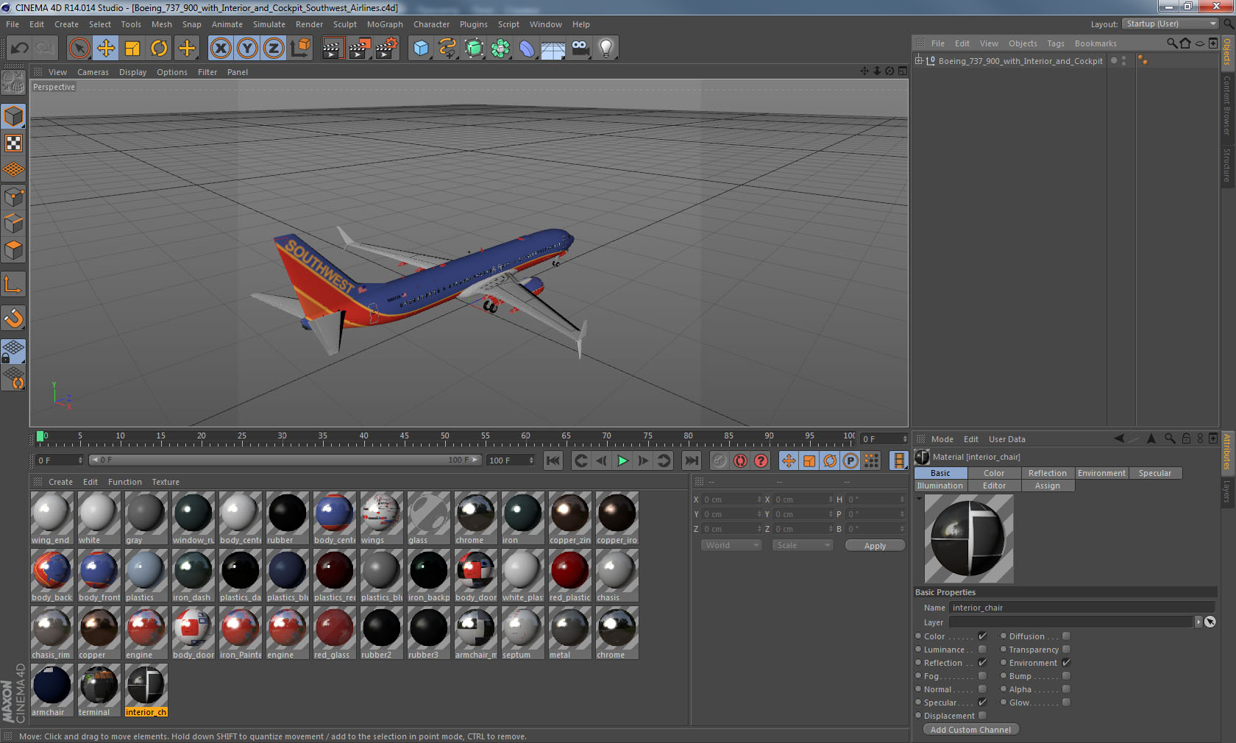Switch to Texture mode icon
This screenshot has height=743, width=1236.
(13, 143)
